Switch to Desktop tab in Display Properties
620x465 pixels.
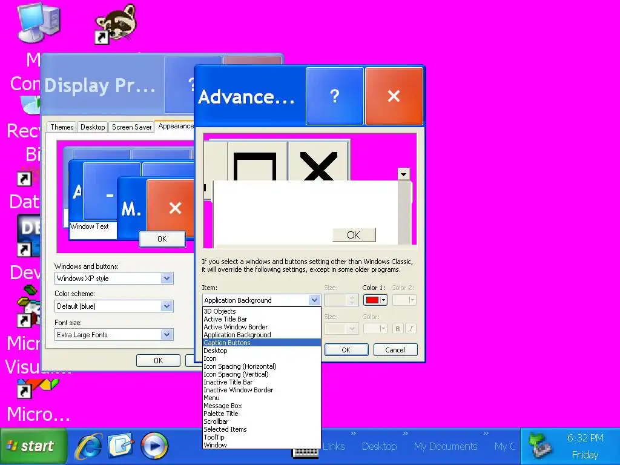pyautogui.click(x=93, y=127)
